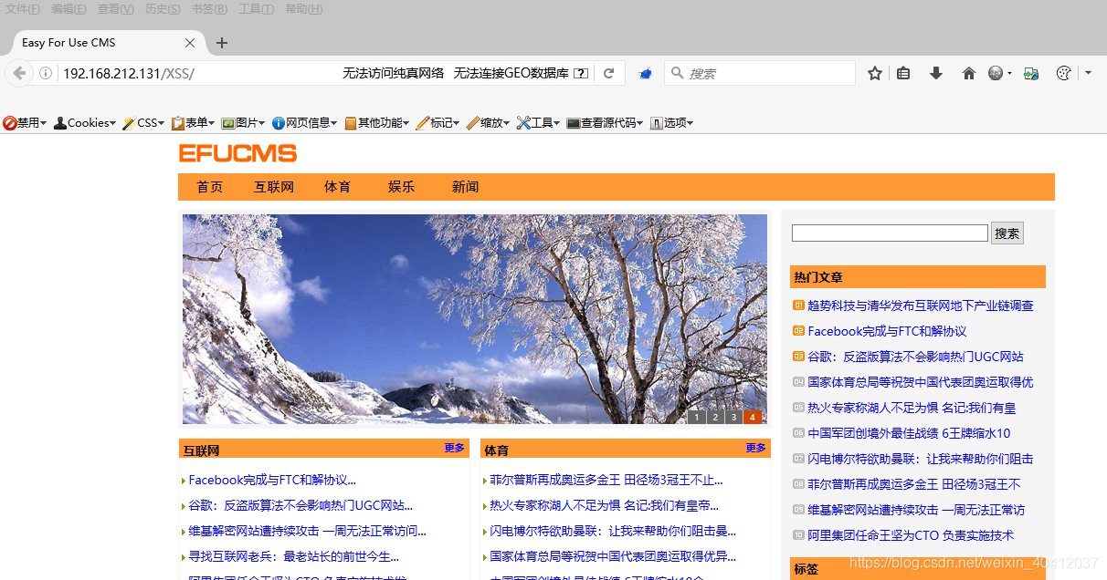Image resolution: width=1107 pixels, height=580 pixels.
Task: Switch to the Easy For Use CMS tab
Action: [91, 42]
